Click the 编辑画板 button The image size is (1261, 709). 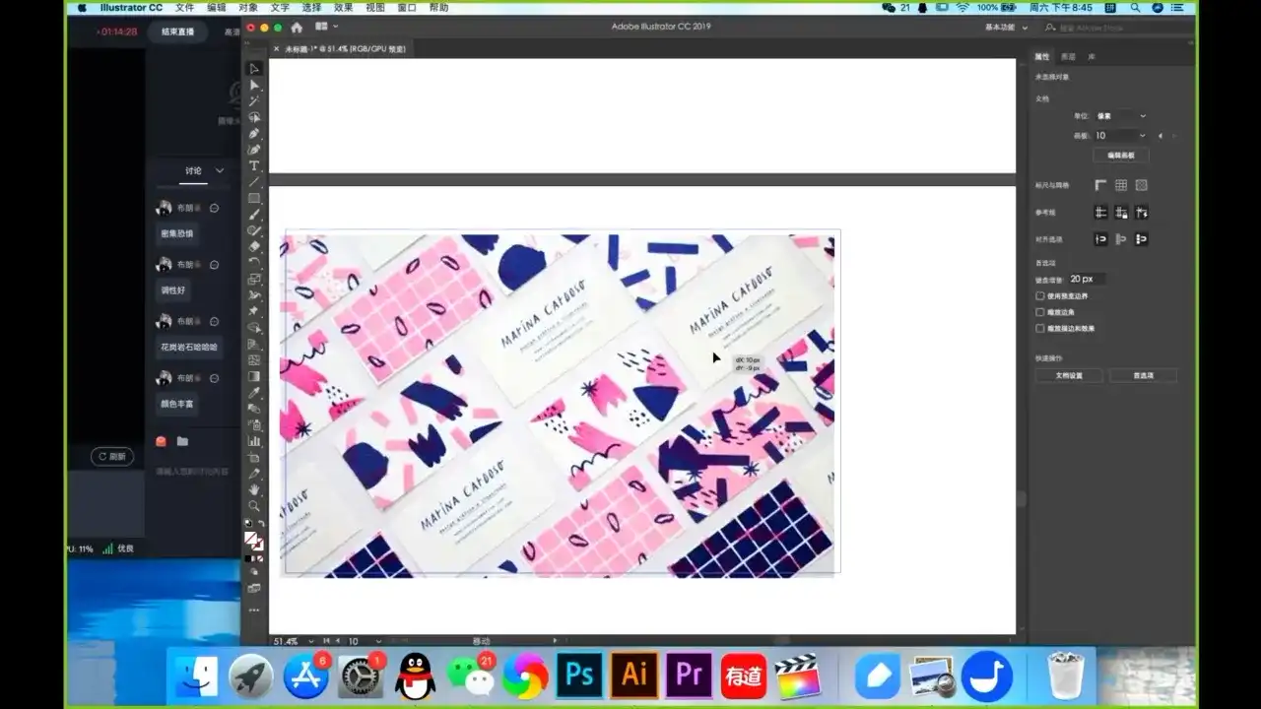tap(1120, 156)
